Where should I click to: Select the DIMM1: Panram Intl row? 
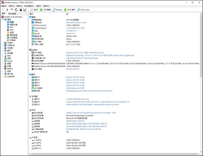[x=115, y=64]
